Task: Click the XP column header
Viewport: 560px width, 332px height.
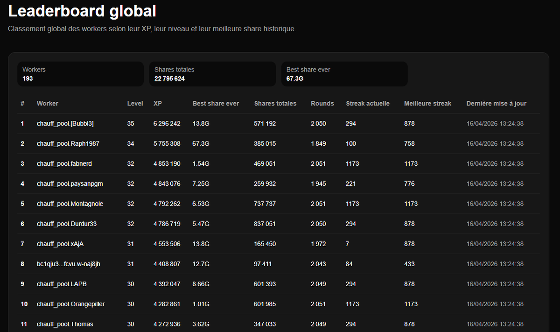Action: pyautogui.click(x=158, y=104)
